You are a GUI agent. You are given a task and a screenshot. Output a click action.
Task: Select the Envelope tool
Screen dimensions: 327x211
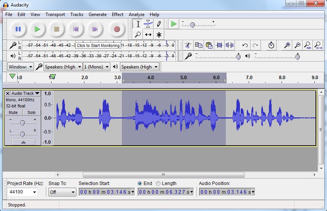[x=148, y=24]
